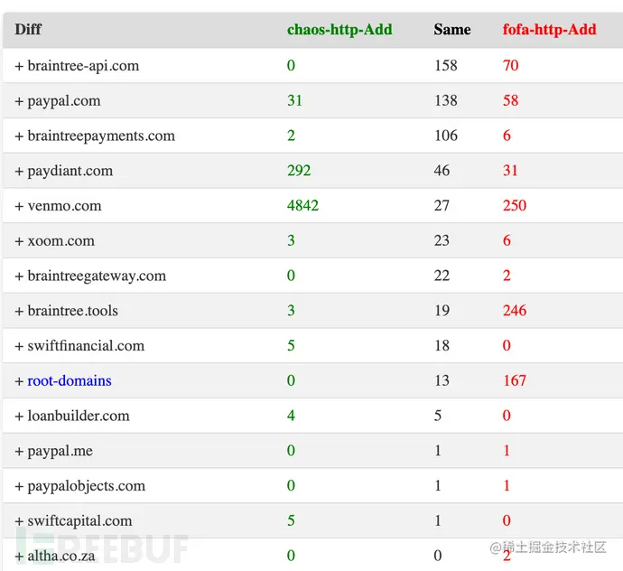Click red value 250 for venmo.com

tap(515, 206)
